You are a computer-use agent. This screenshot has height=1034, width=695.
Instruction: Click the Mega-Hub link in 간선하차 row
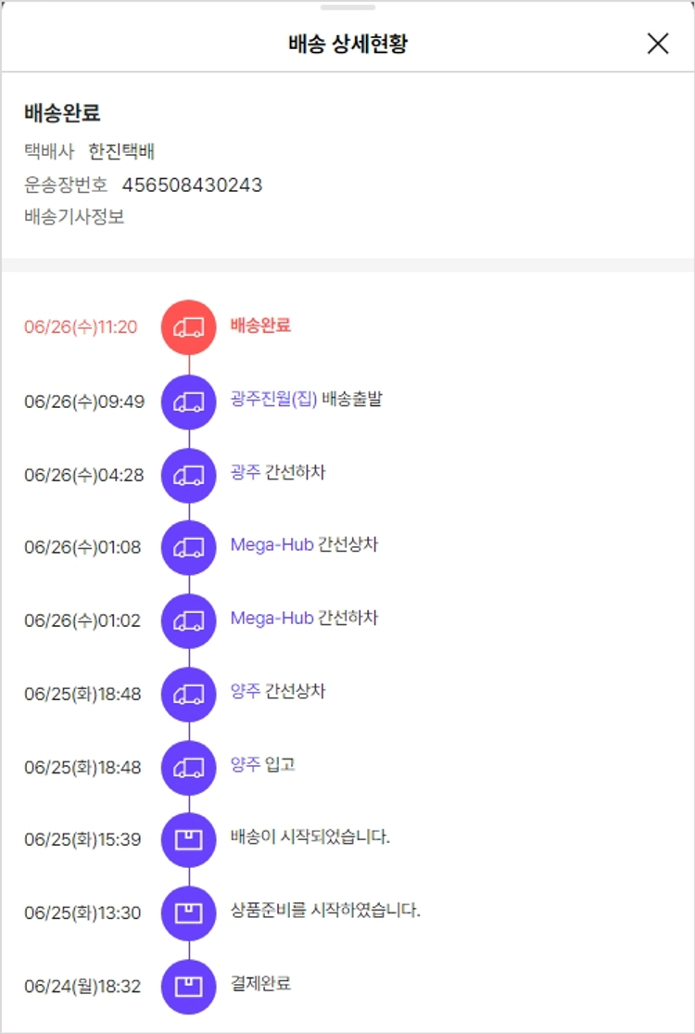pyautogui.click(x=272, y=618)
